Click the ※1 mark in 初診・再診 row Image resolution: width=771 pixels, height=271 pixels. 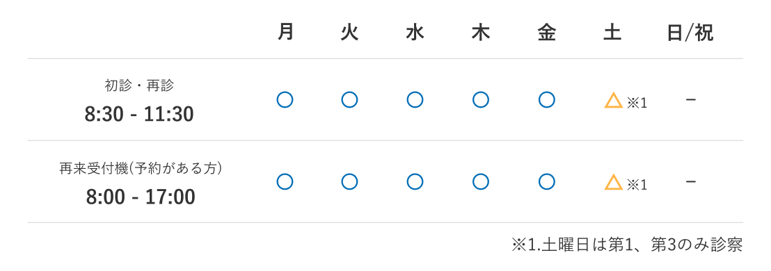637,103
